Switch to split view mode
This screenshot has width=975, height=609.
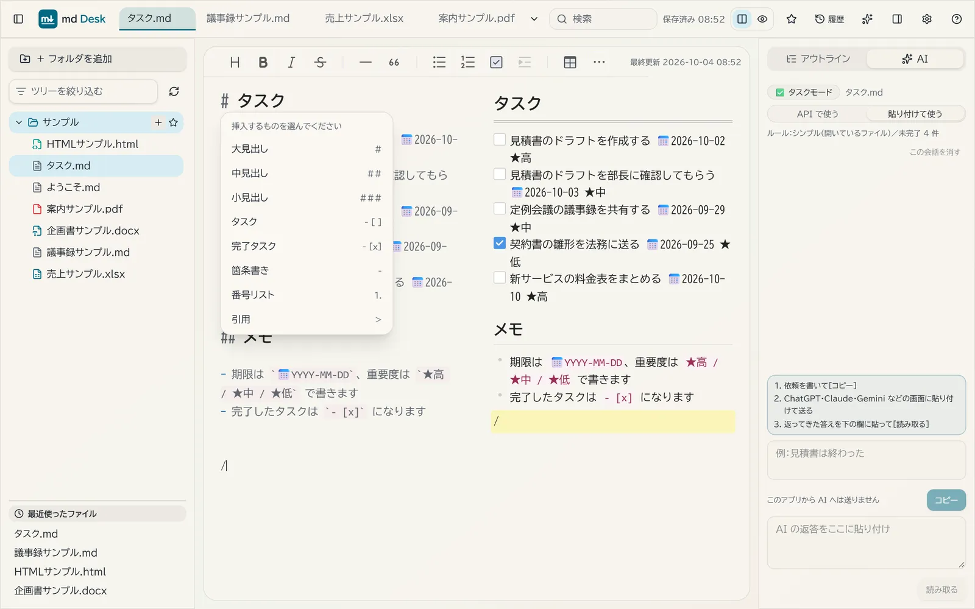[x=742, y=19]
